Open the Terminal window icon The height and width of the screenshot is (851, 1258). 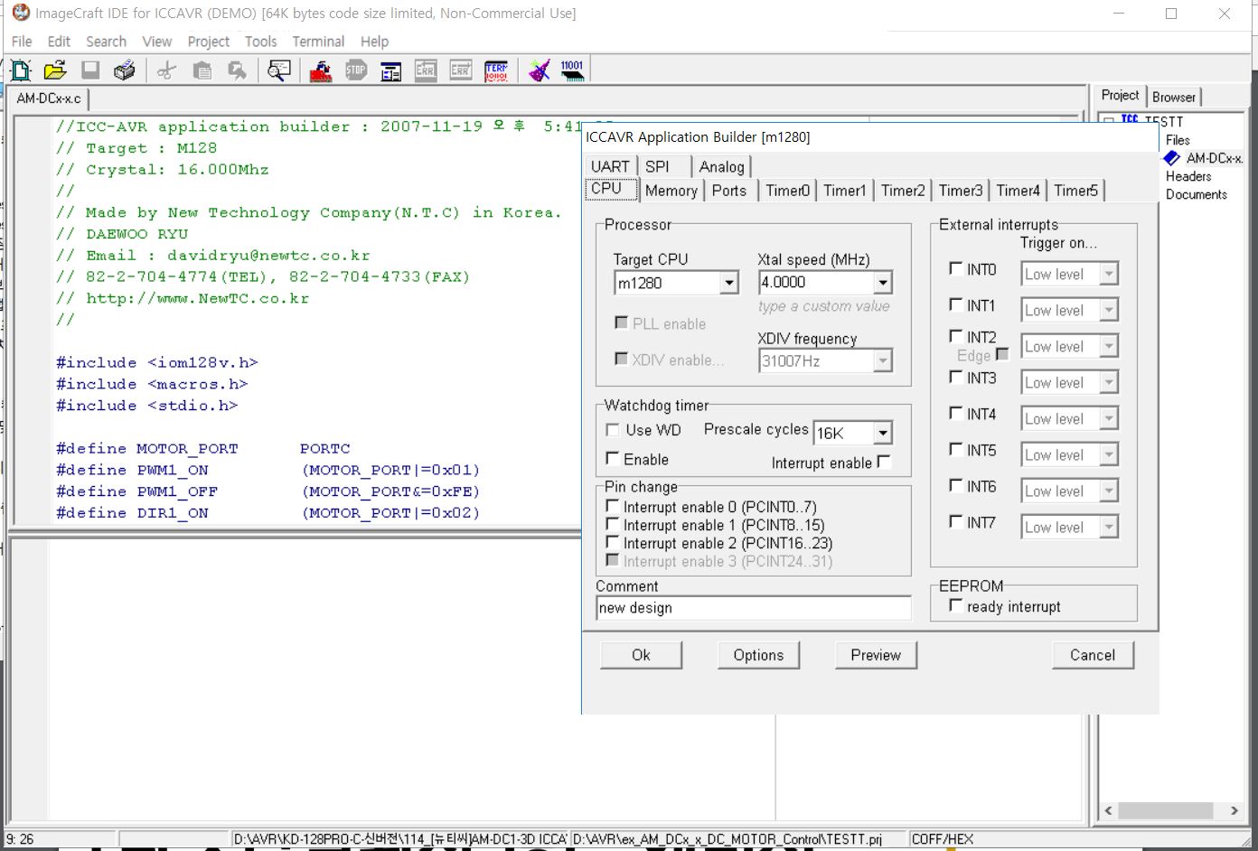[x=496, y=70]
